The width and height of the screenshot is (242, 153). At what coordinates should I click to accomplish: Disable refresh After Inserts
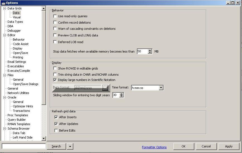[x=56, y=117]
